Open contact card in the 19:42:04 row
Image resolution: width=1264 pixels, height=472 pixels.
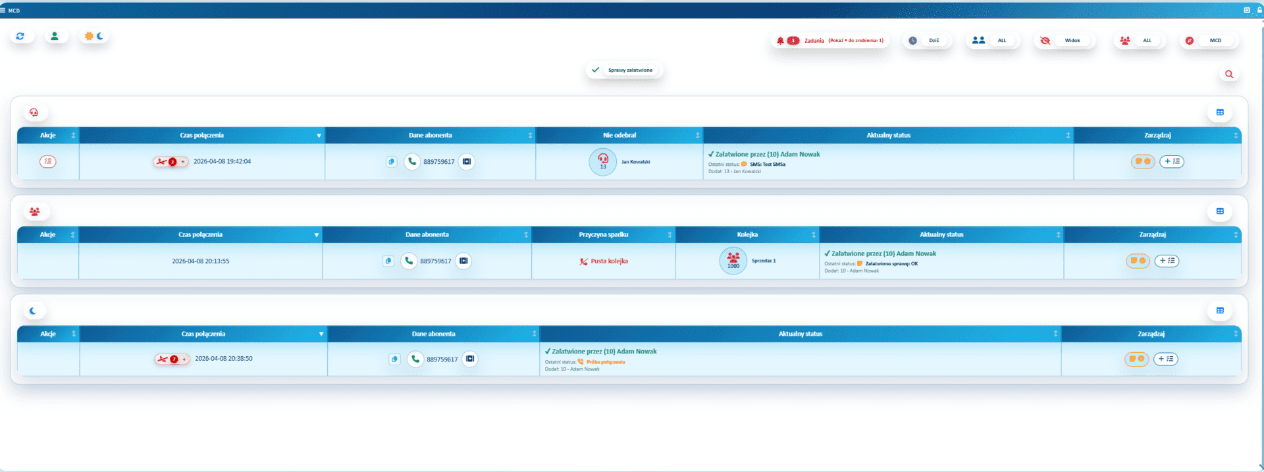coord(467,162)
